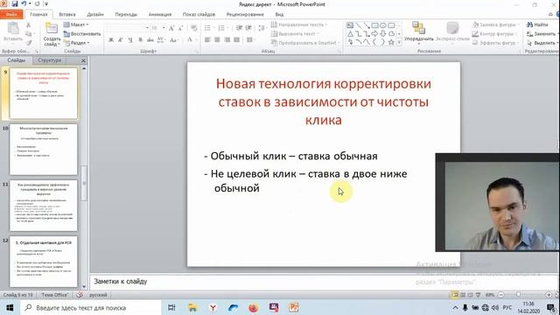Screen dimensions: 560x315
Task: Click the zoom slider handle in status bar
Action: (x=518, y=295)
